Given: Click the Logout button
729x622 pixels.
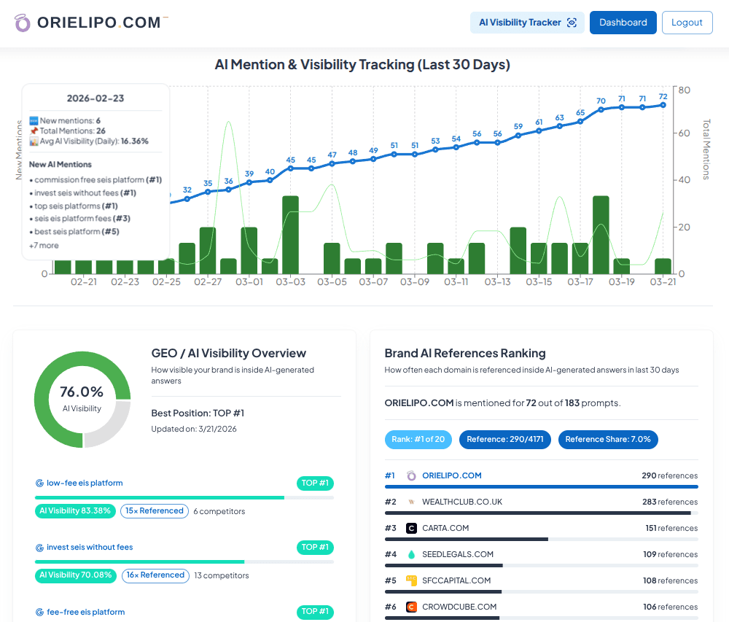Looking at the screenshot, I should (687, 22).
